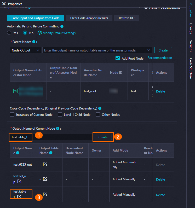Click the output name input field with test.table_1
This screenshot has width=195, height=208.
[x=51, y=137]
